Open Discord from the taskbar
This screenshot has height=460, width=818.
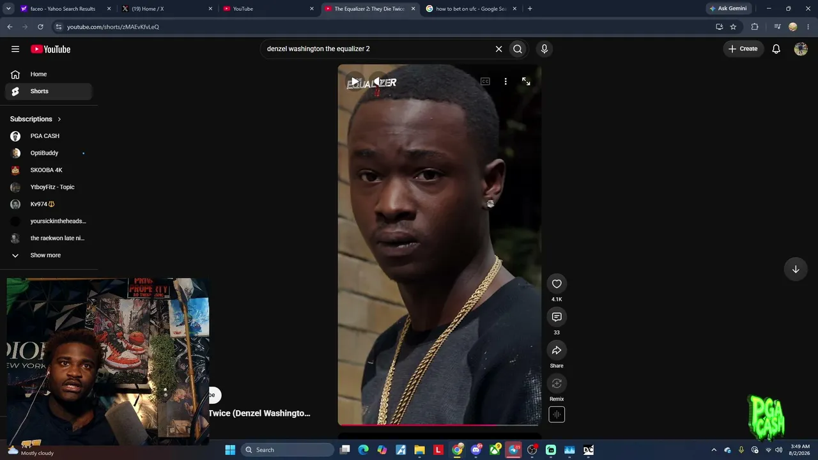[x=476, y=450]
